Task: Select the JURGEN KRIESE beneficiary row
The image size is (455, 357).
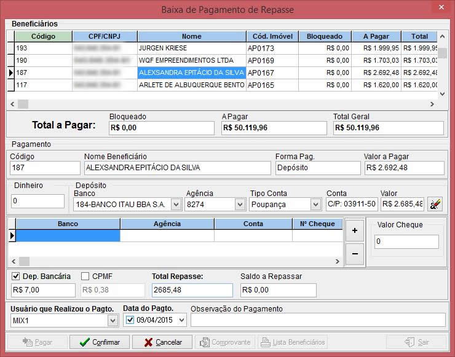Action: (x=191, y=48)
